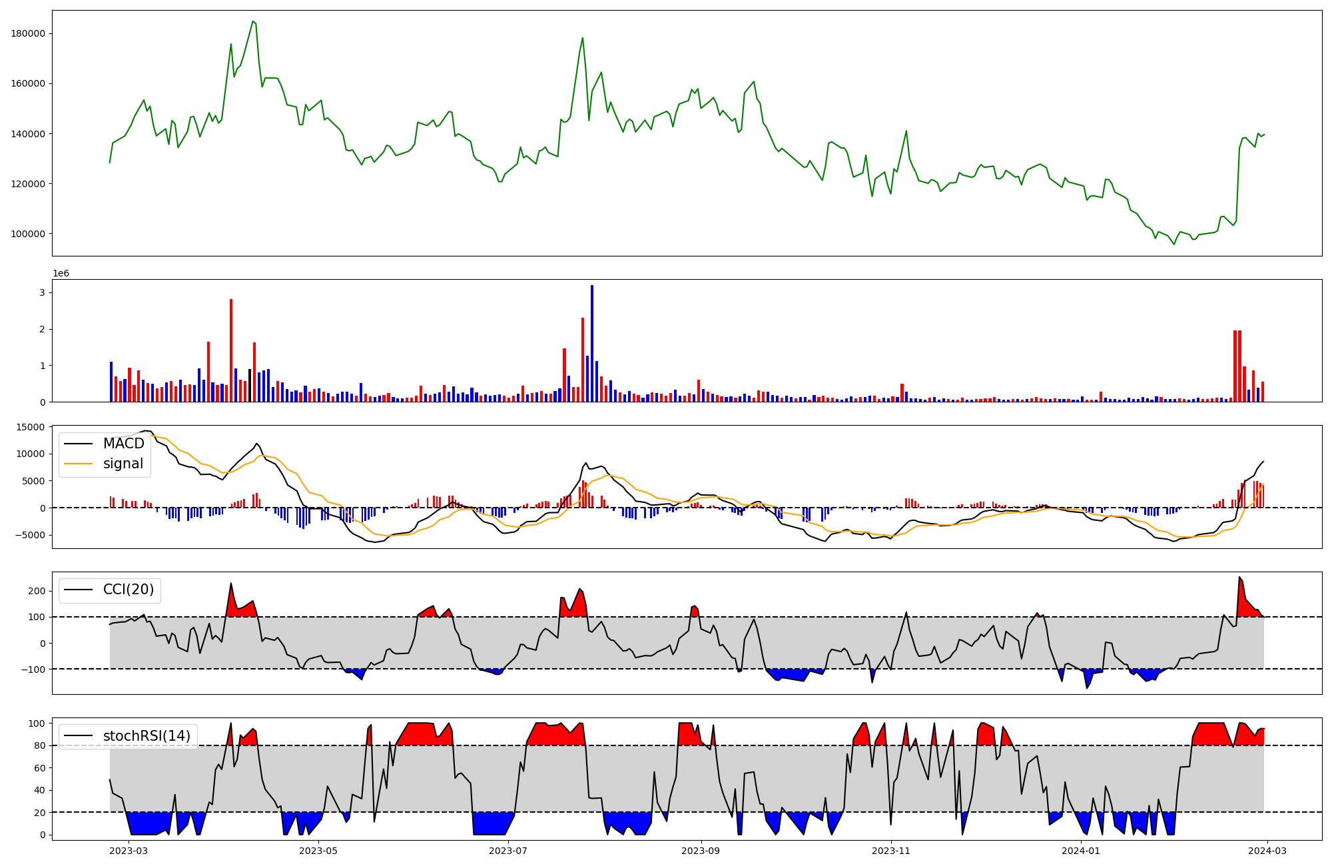Click the tallest blue volume bar
The height and width of the screenshot is (866, 1332).
click(592, 343)
